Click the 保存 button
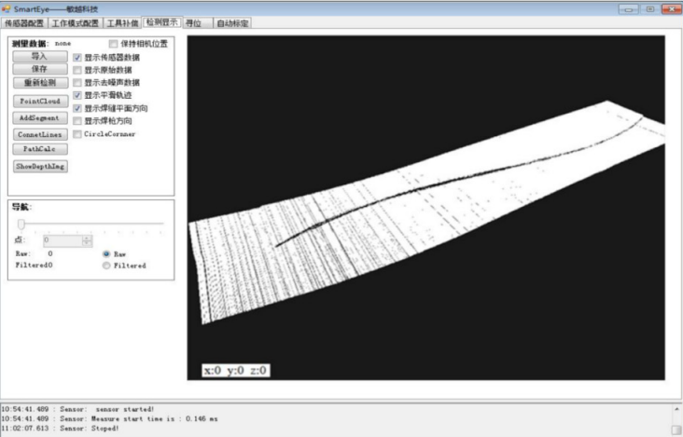683x437 pixels. pos(40,69)
